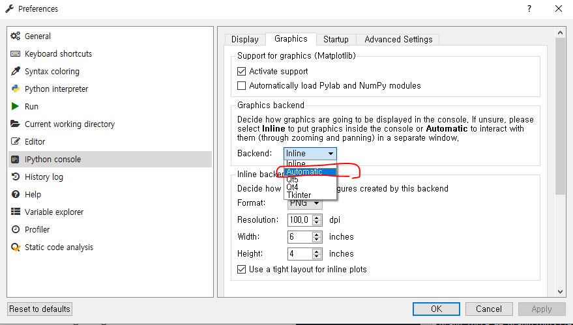Collapse the Backend combo box showing Inline

(x=310, y=154)
